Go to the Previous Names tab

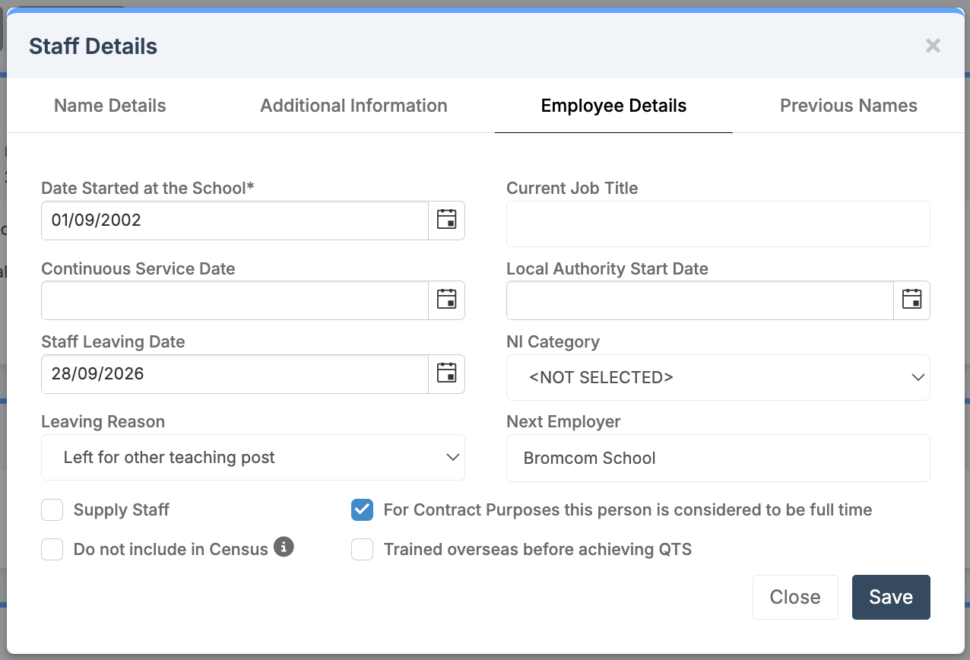point(848,106)
